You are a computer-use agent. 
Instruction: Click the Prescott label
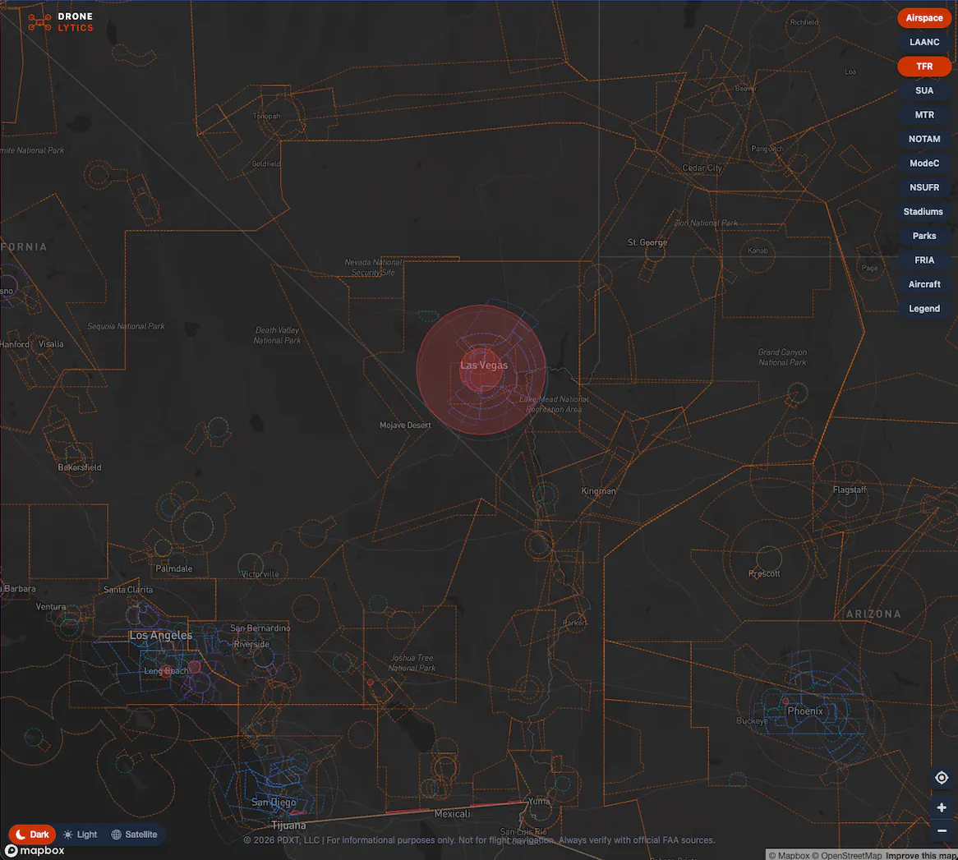[x=764, y=573]
